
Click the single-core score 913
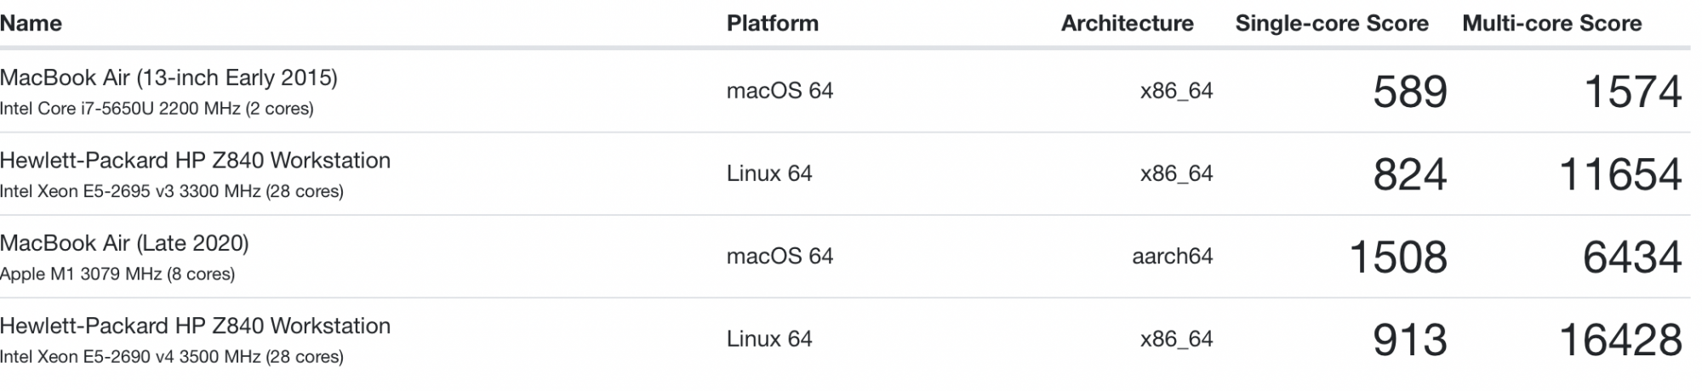point(1409,340)
